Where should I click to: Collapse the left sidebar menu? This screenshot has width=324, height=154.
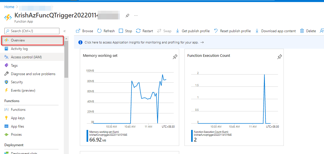tap(64, 31)
